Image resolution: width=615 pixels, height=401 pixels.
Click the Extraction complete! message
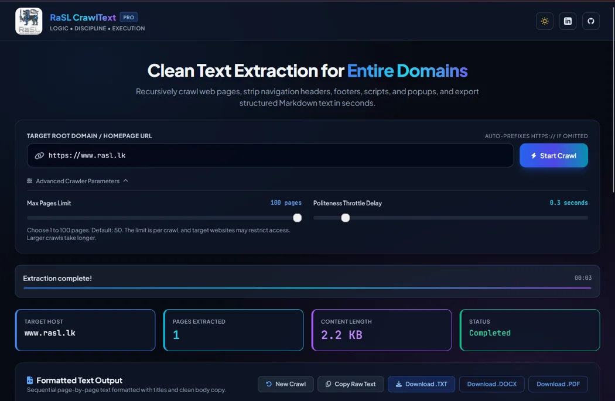[x=57, y=278]
